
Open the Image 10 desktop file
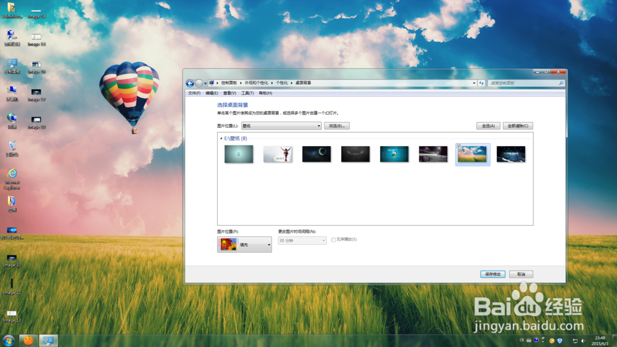point(12,260)
